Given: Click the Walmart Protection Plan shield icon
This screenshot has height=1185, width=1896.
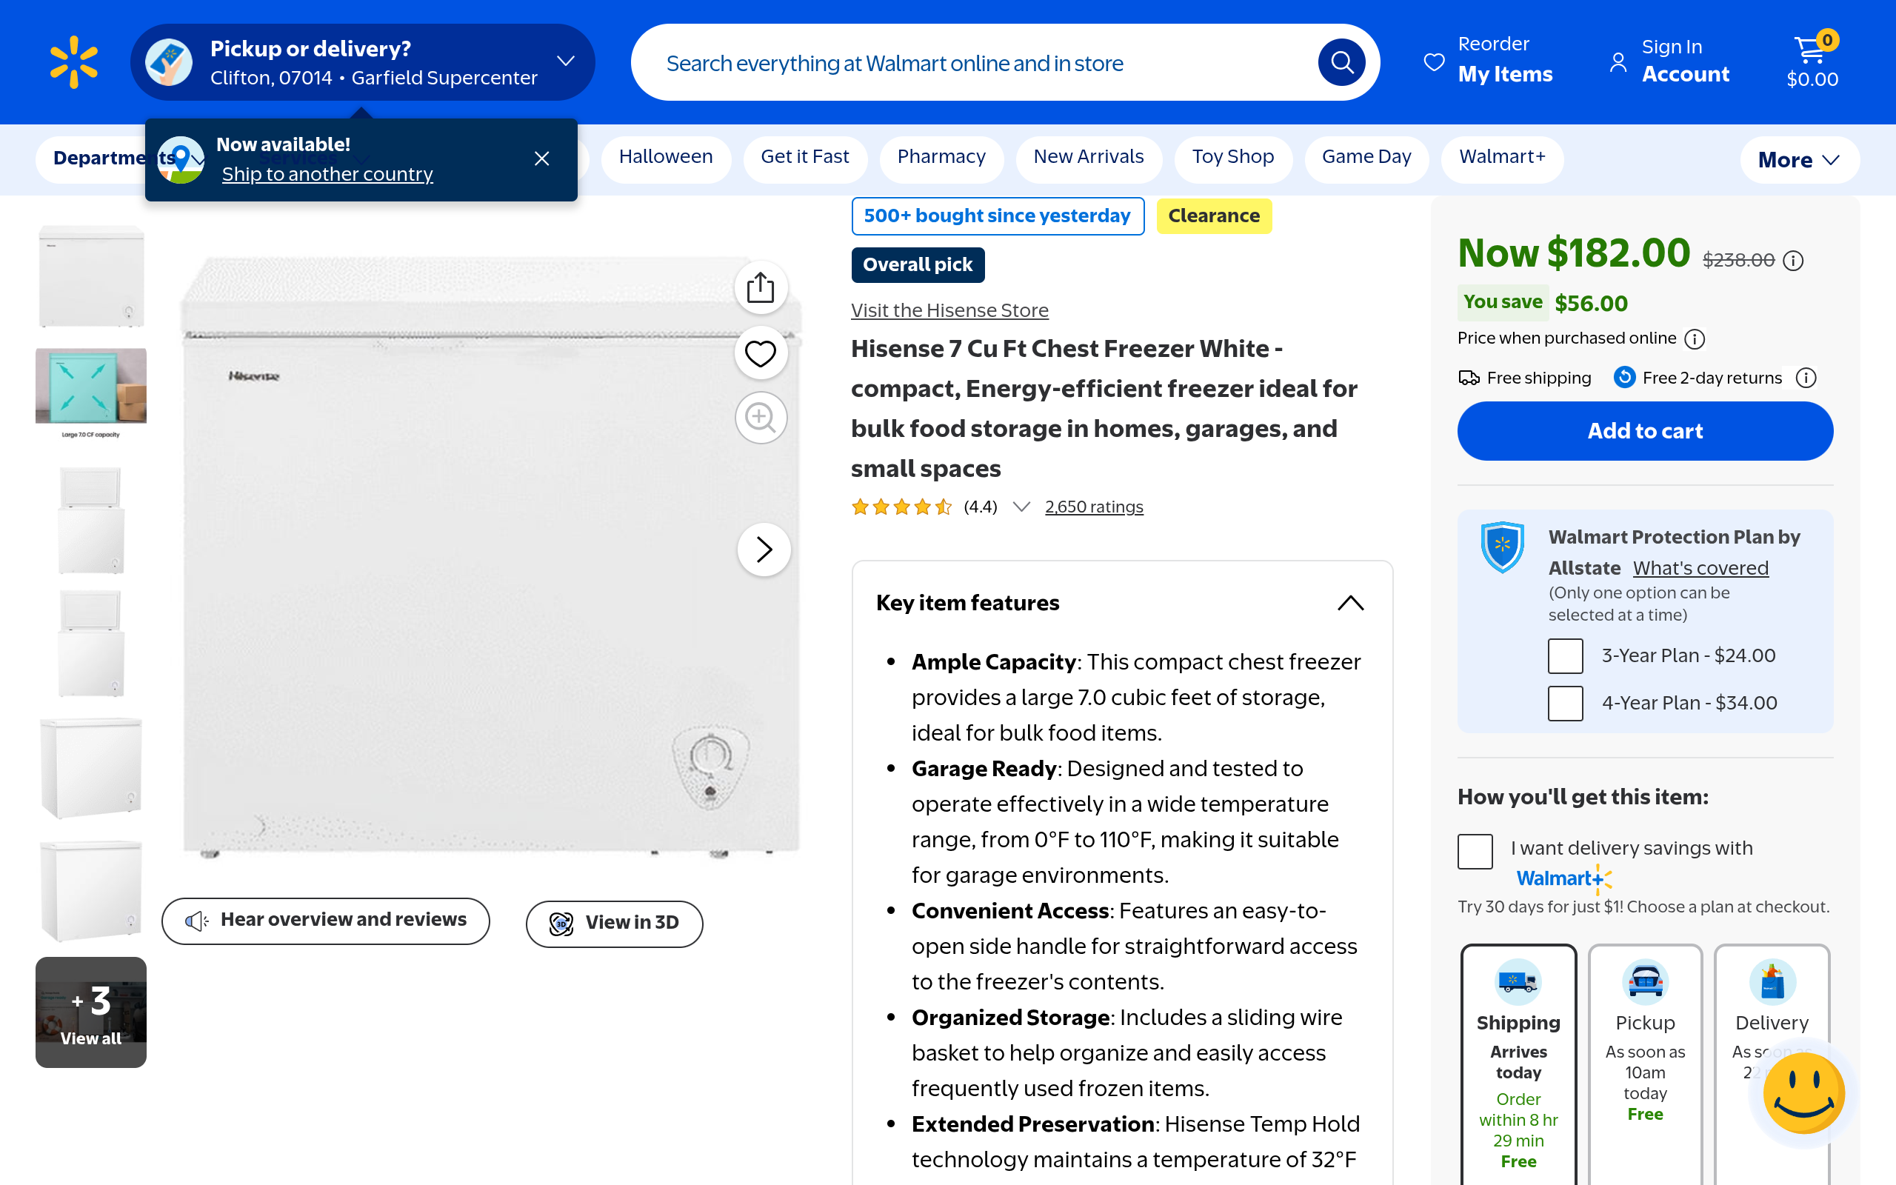Looking at the screenshot, I should pos(1502,547).
